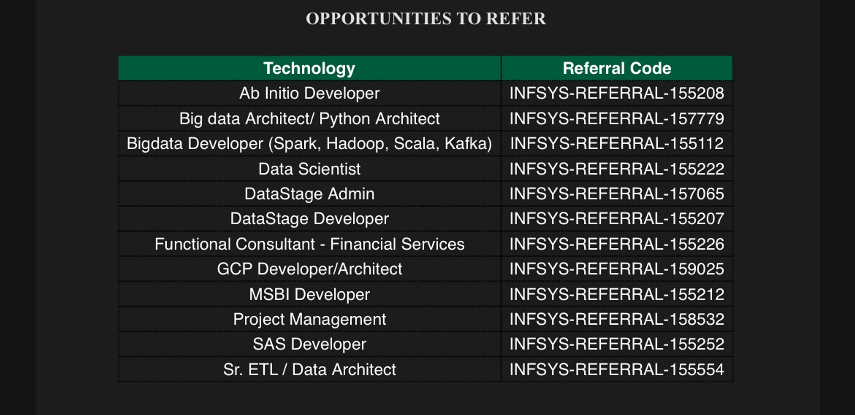Click the Referral Code column header
855x415 pixels.
(x=617, y=68)
